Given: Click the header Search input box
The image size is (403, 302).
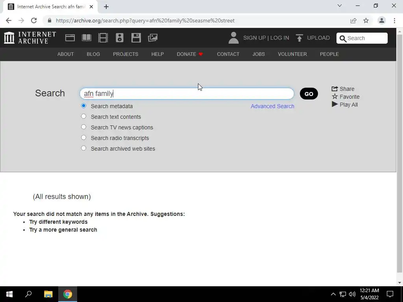Looking at the screenshot, I should pyautogui.click(x=362, y=38).
